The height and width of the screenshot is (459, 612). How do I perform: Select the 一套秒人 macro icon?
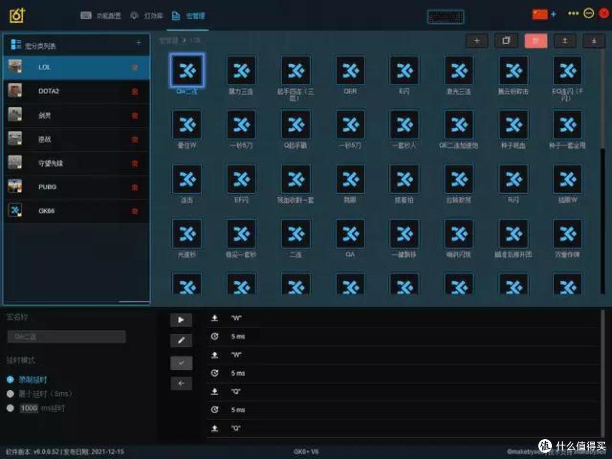tap(405, 125)
